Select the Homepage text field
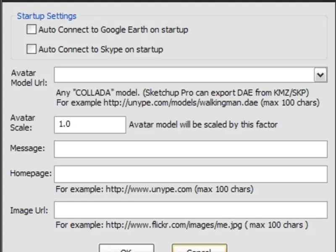336x252 pixels. pyautogui.click(x=190, y=174)
